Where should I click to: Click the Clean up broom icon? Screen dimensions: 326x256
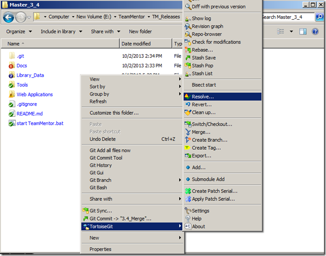pyautogui.click(x=188, y=112)
